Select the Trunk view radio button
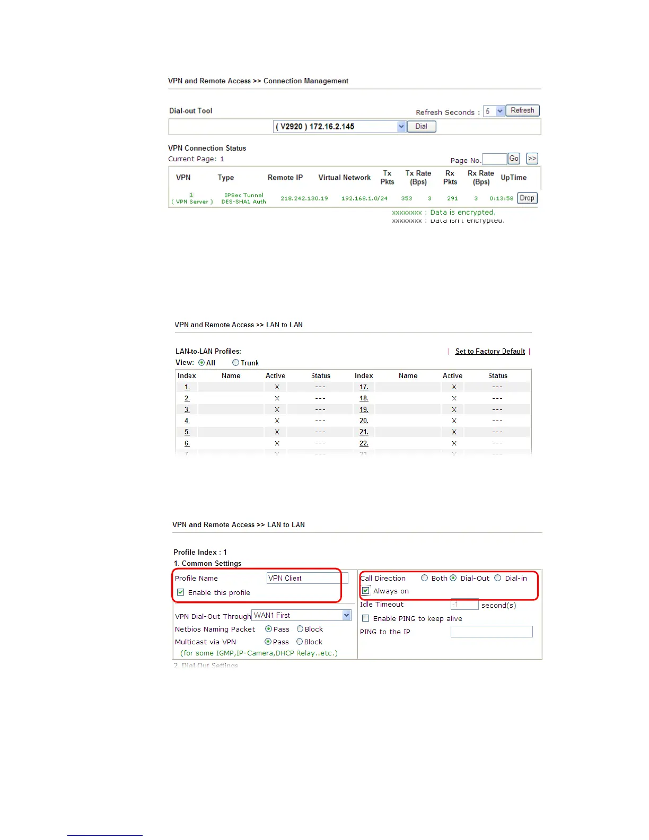The image size is (649, 840). point(235,363)
